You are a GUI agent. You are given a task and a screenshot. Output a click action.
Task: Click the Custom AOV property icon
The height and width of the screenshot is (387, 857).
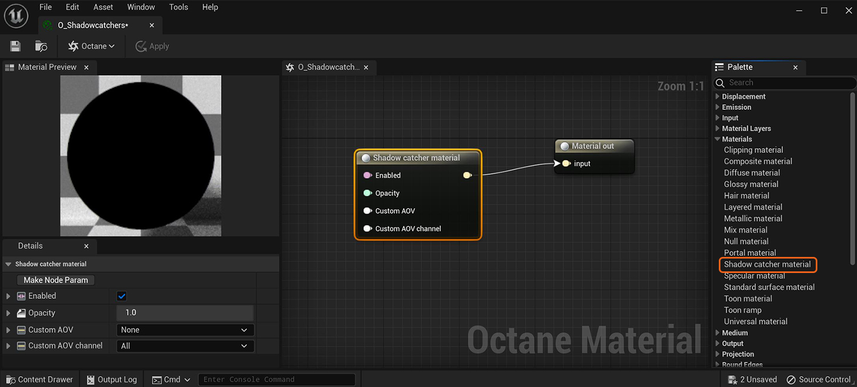(x=21, y=330)
